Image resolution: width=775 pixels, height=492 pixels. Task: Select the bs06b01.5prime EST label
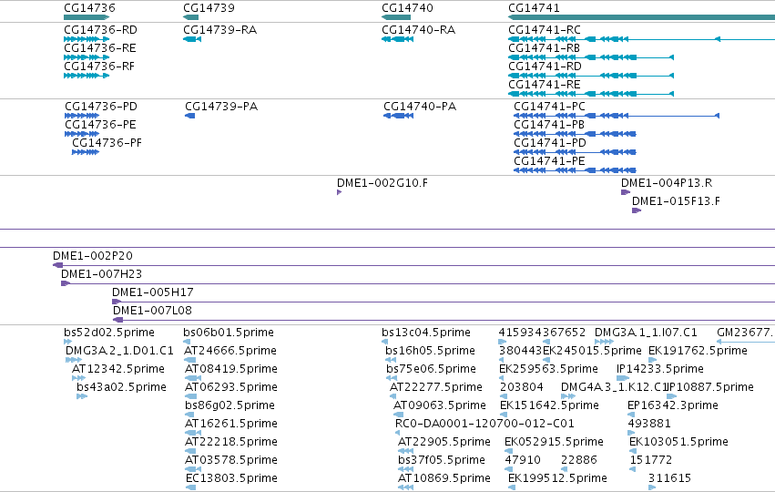point(229,333)
